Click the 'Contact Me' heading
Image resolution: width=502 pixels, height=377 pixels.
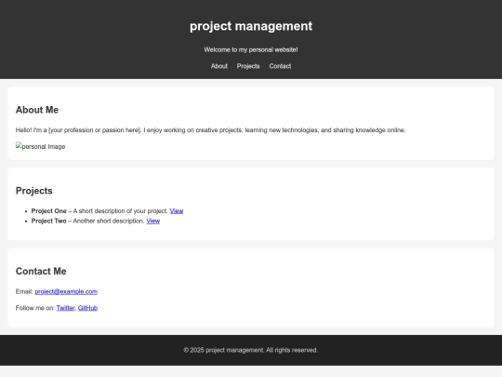pos(41,271)
